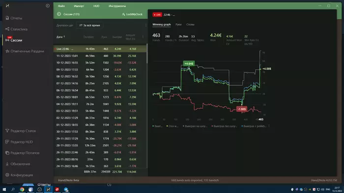Select the 08-12-2023 16:32 session
The width and height of the screenshot is (344, 193).
100,76
